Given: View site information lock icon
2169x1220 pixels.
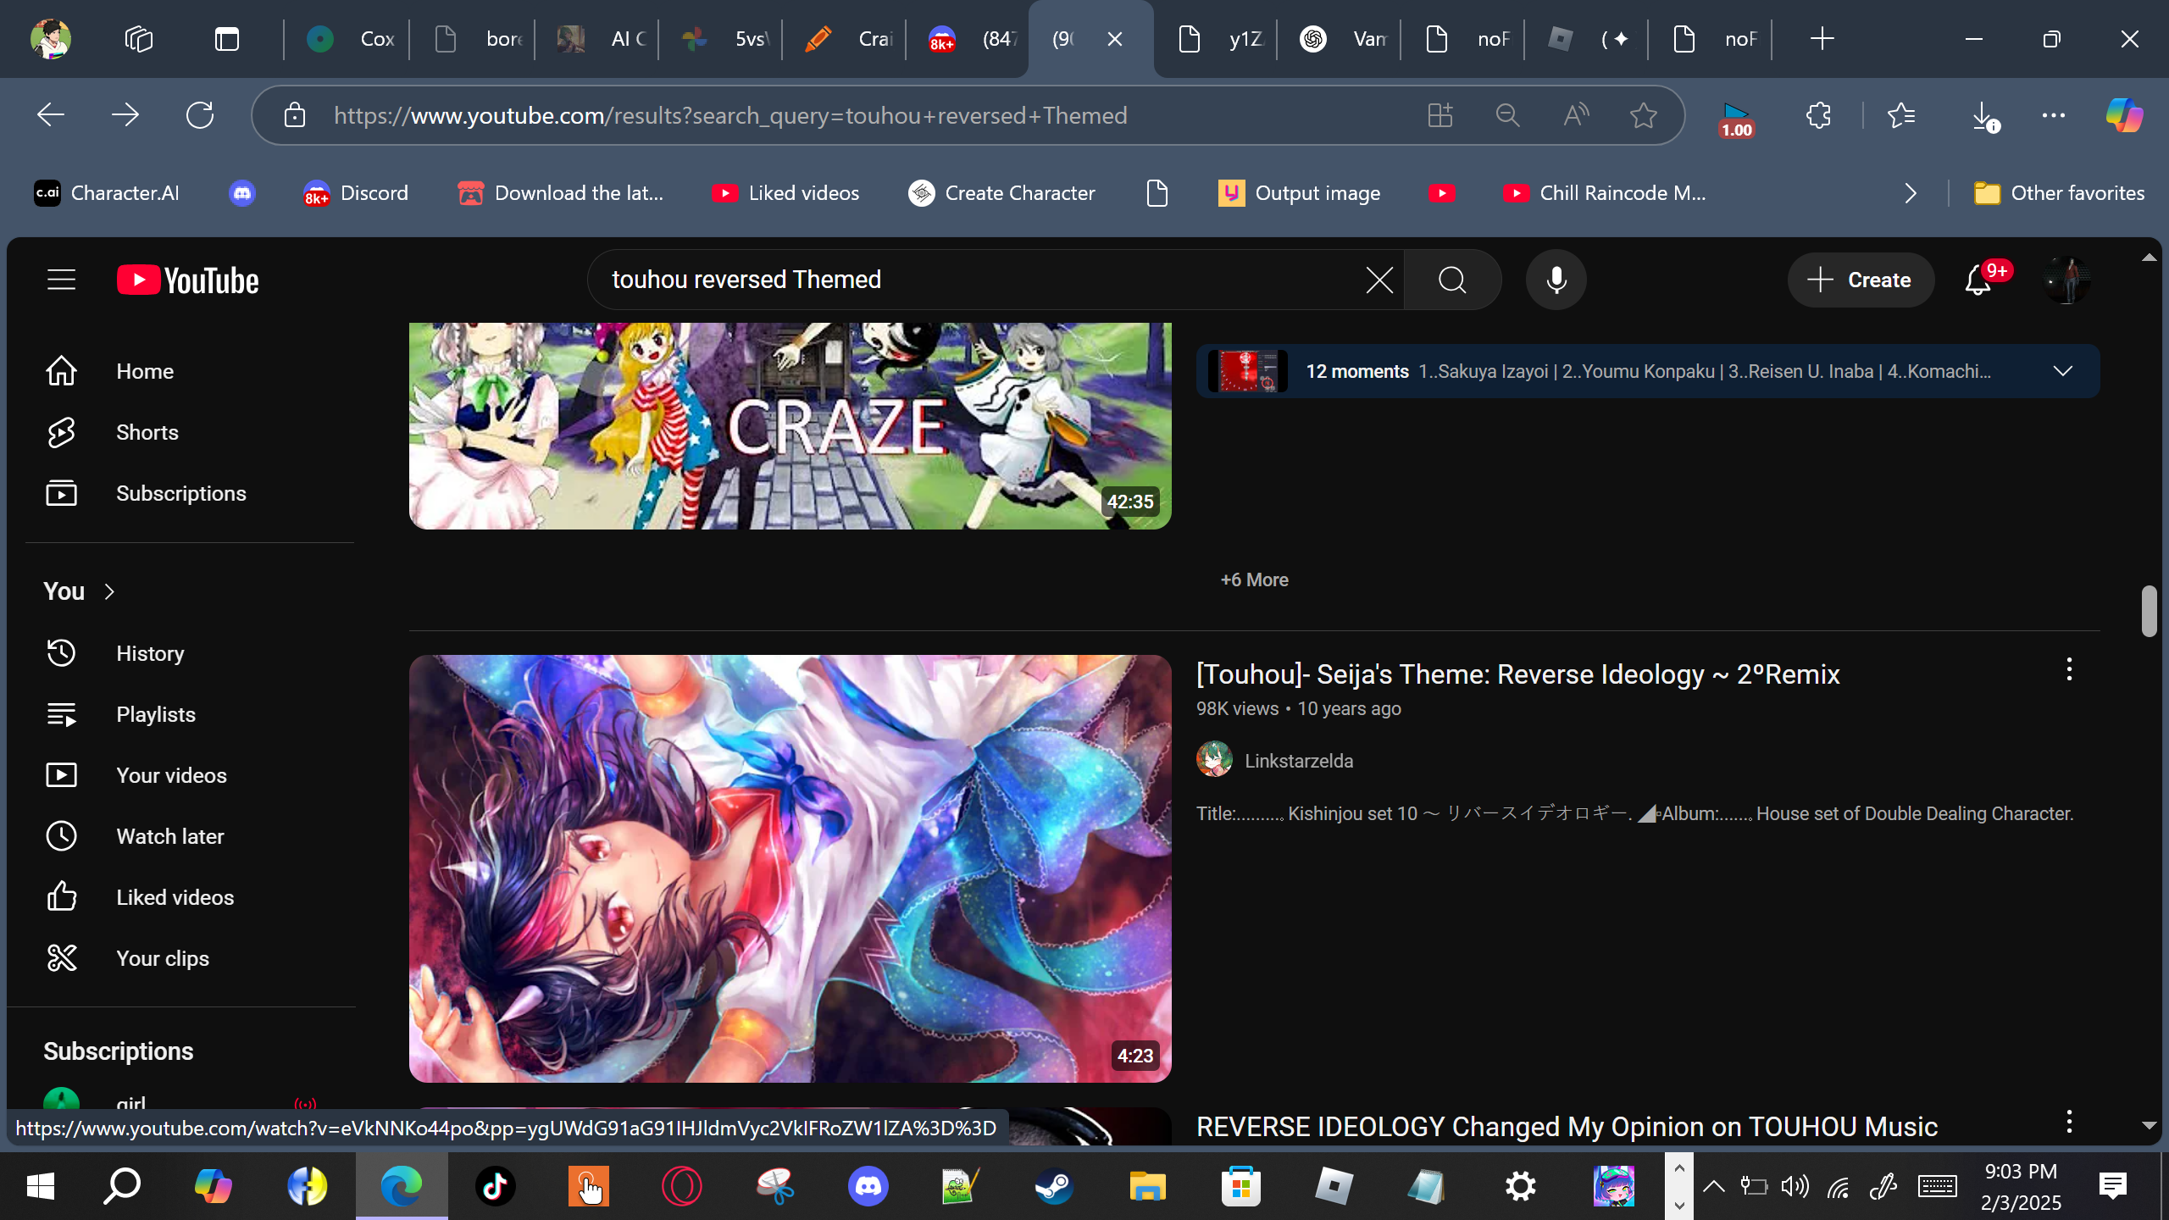Looking at the screenshot, I should pos(294,115).
